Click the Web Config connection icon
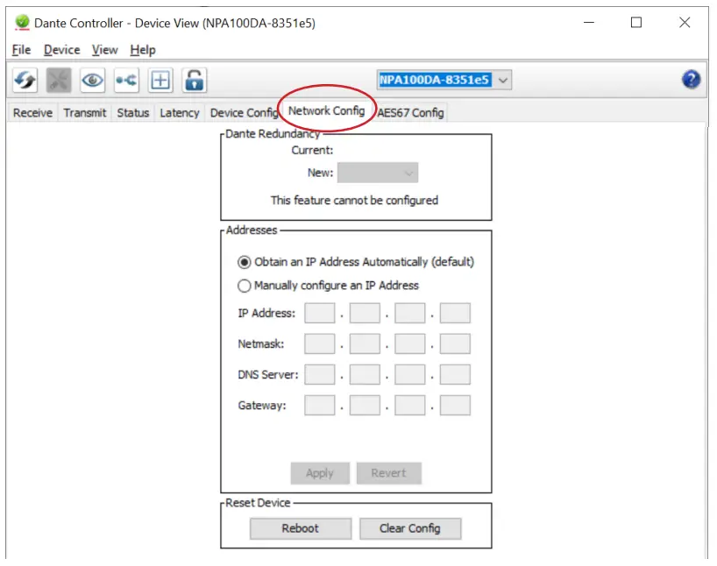This screenshot has height=566, width=717. coord(126,81)
